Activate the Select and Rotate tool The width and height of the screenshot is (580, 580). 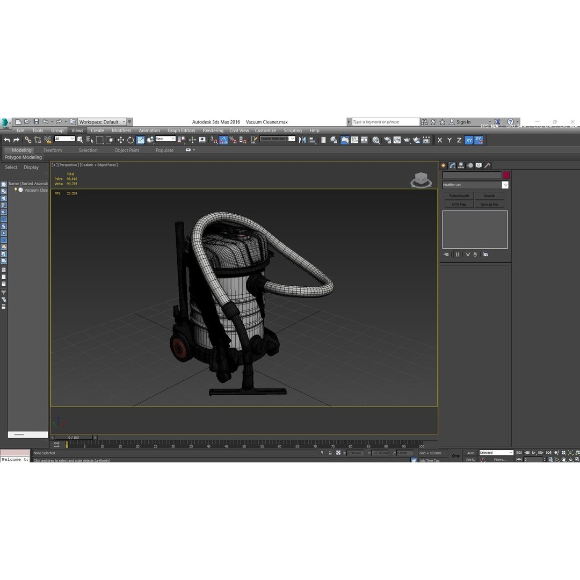[x=130, y=140]
